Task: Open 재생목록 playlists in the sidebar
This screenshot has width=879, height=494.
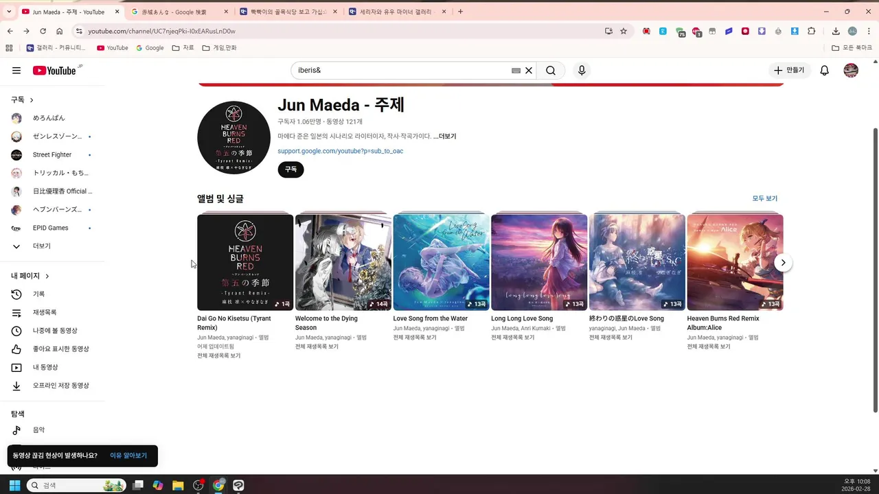Action: (52, 313)
